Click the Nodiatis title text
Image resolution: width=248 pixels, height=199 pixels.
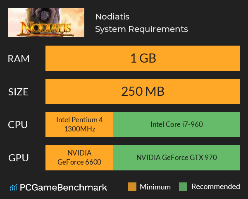(112, 17)
